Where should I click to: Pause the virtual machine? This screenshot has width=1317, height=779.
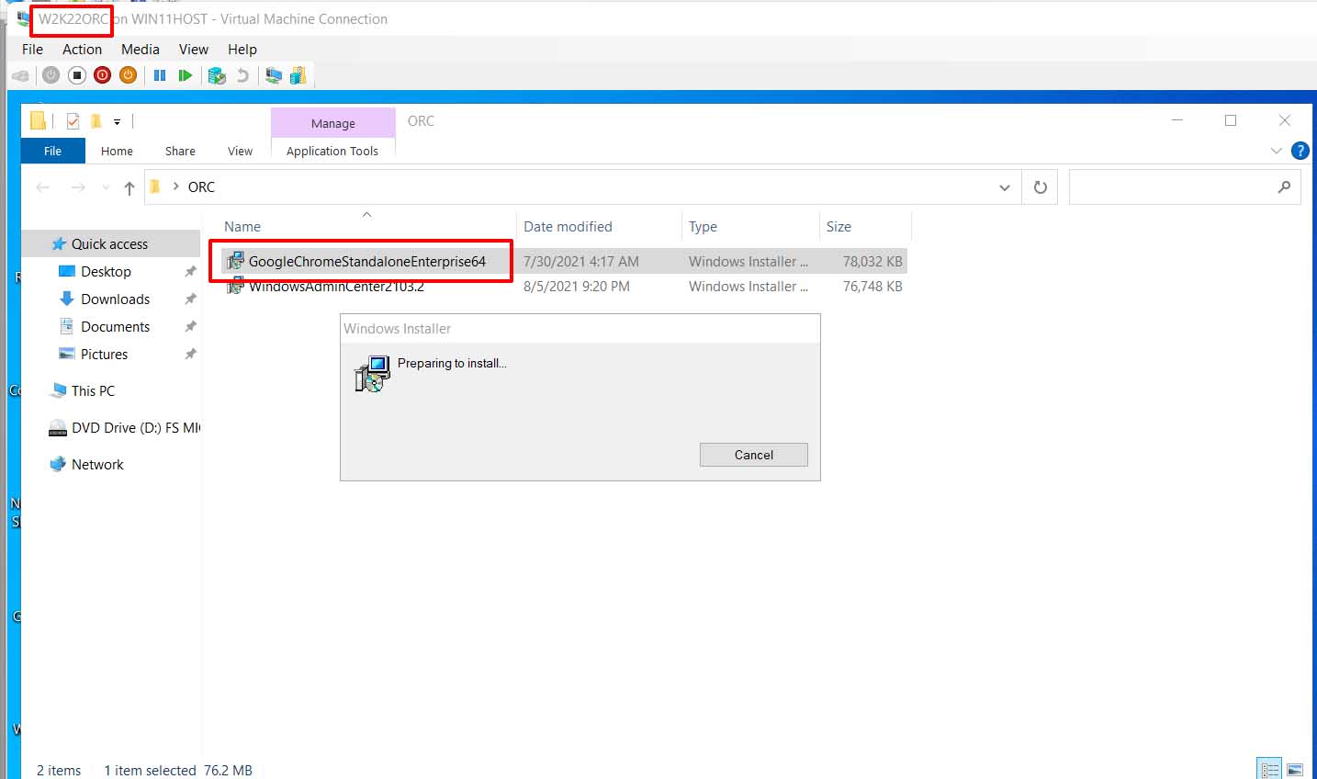click(x=160, y=75)
